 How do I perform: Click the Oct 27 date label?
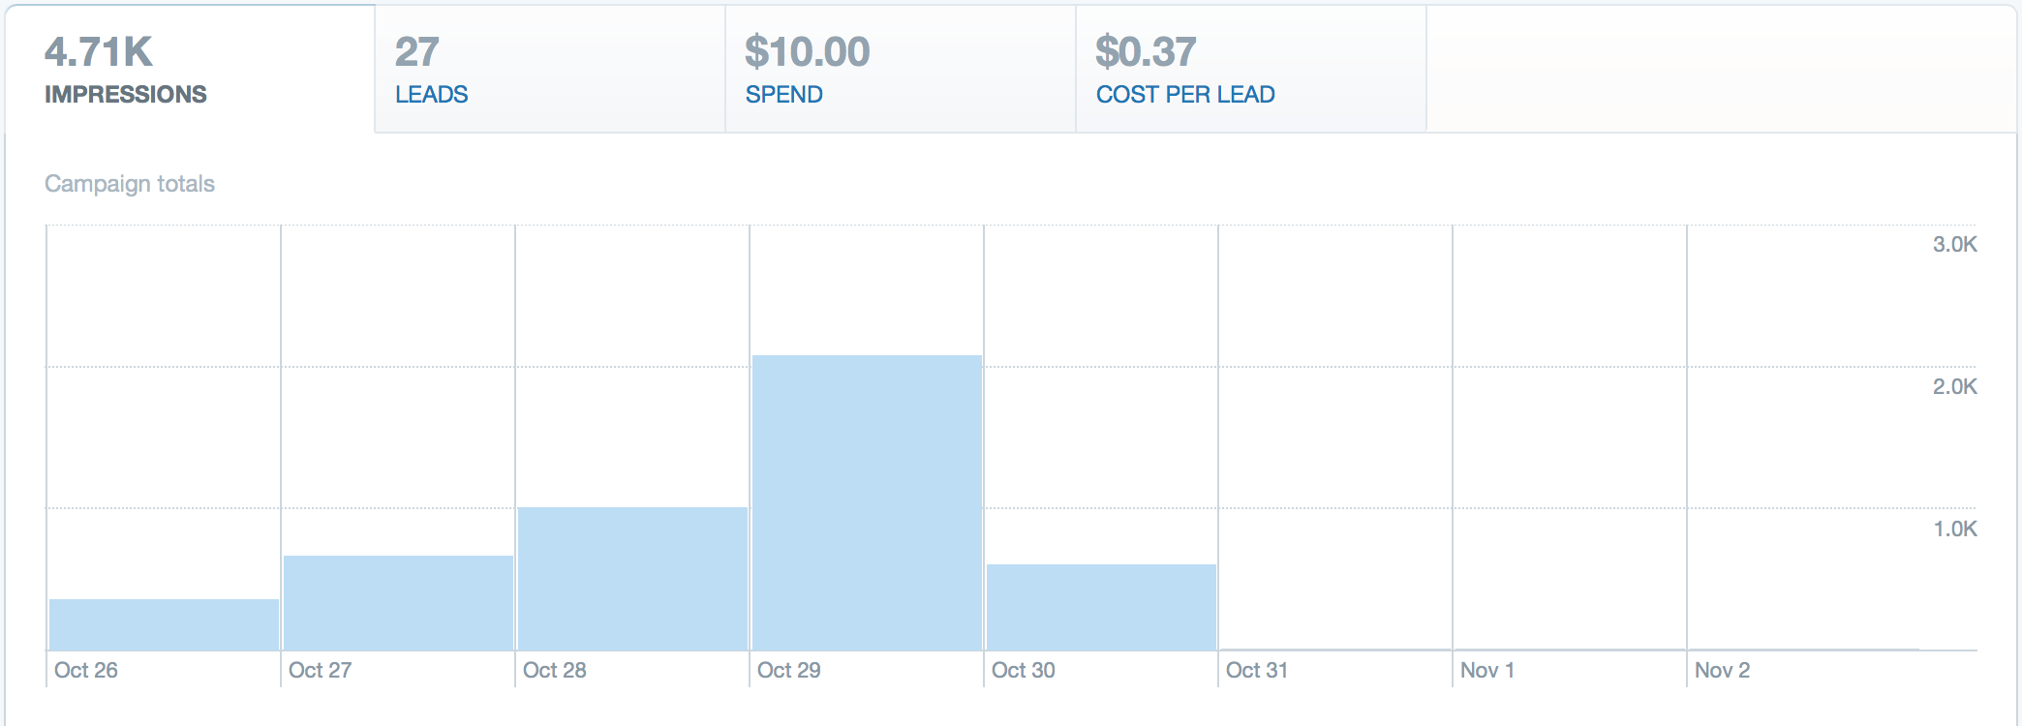[x=321, y=670]
